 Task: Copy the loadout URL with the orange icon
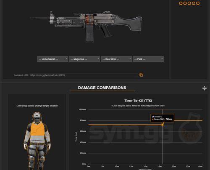(x=141, y=75)
